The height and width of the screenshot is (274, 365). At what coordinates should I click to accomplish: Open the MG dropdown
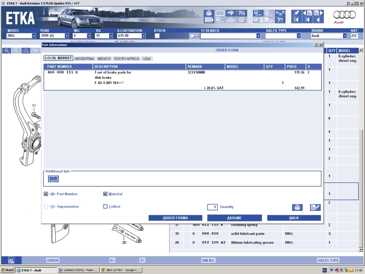89,36
